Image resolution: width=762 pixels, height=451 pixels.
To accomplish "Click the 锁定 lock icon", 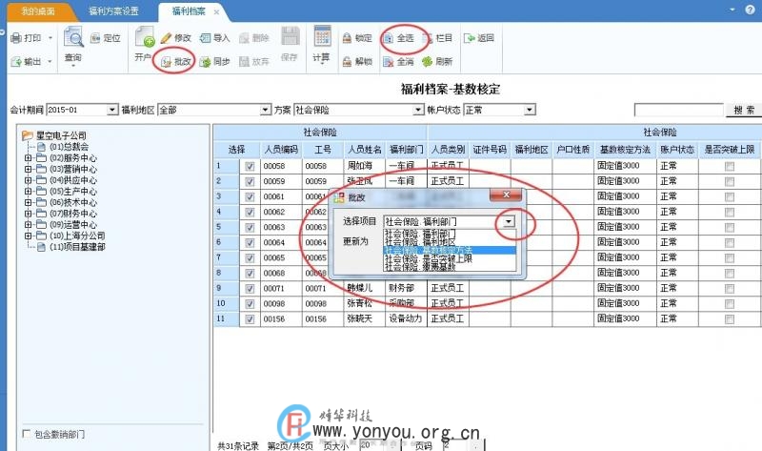I will [347, 38].
